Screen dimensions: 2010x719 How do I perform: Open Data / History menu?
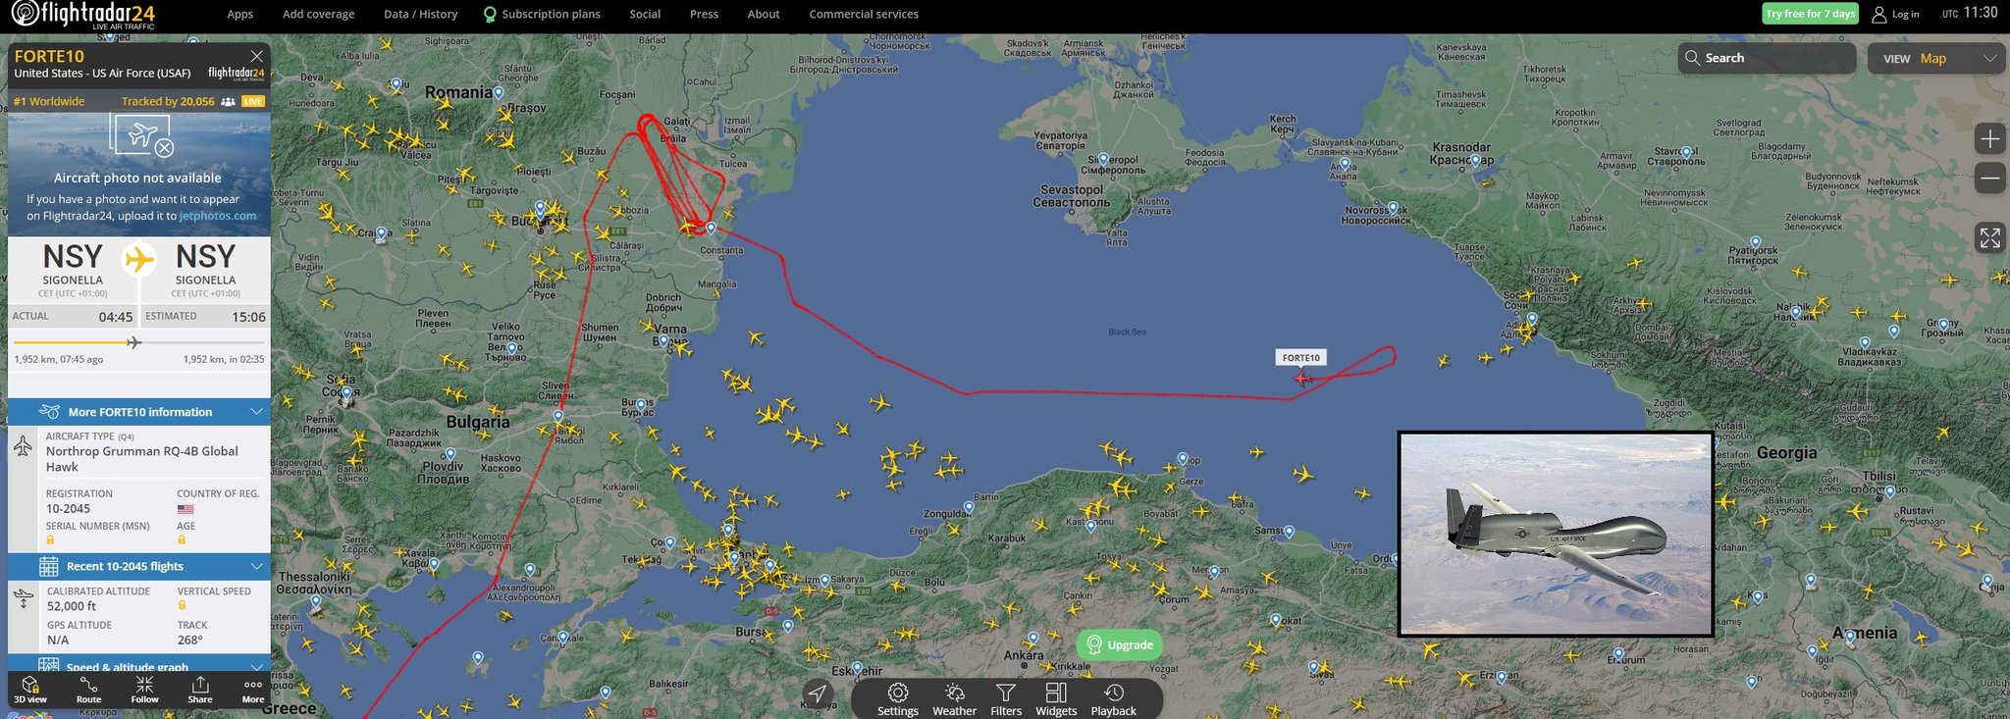click(x=420, y=14)
